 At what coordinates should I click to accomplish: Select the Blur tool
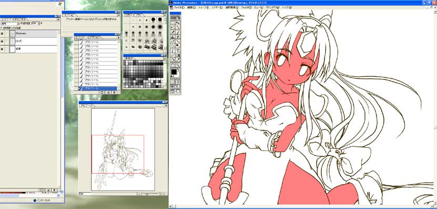(173, 45)
